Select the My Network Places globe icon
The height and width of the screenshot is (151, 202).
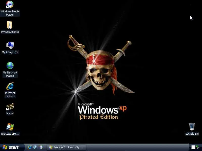click(x=10, y=65)
